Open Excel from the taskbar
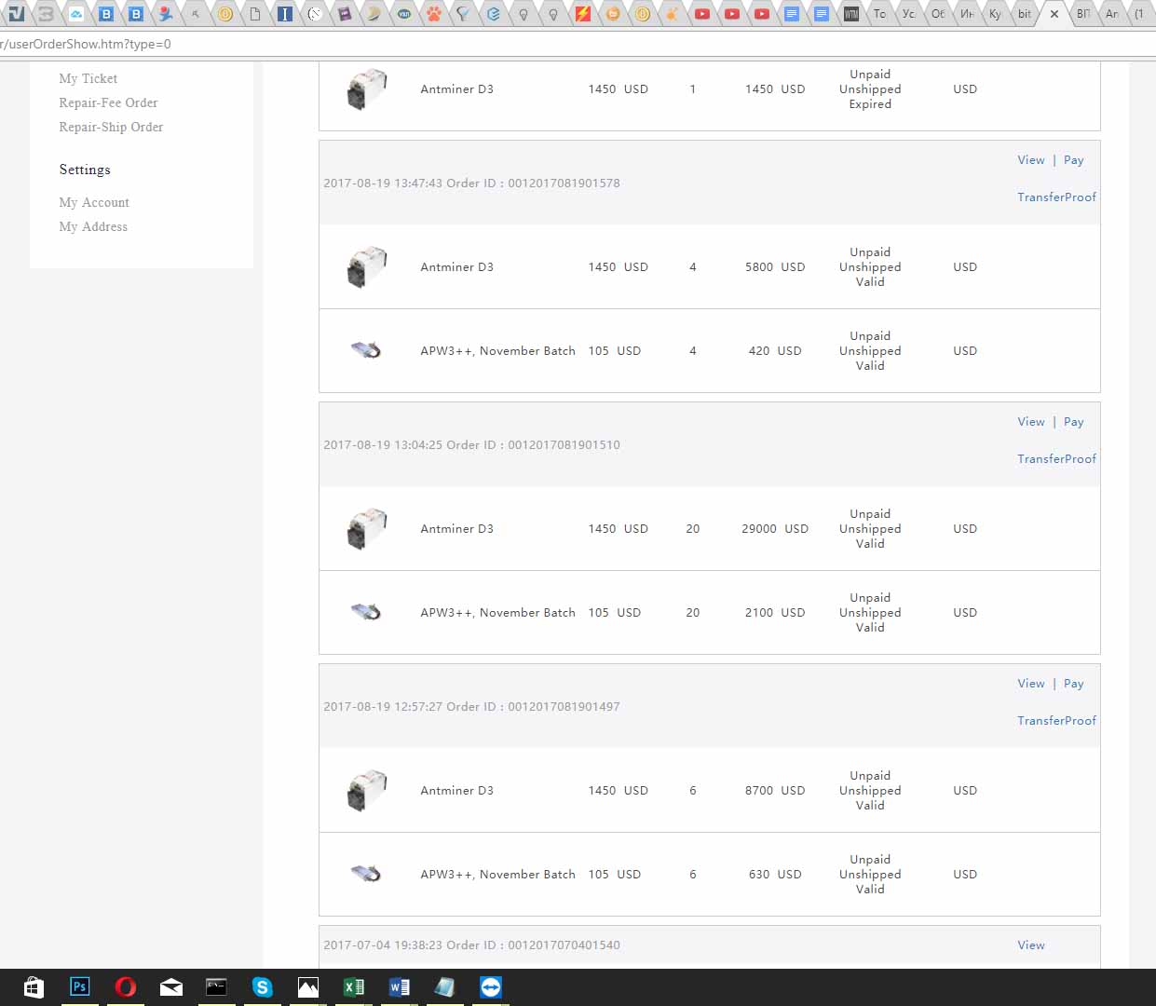Screen dimensions: 1156x1006 (353, 986)
